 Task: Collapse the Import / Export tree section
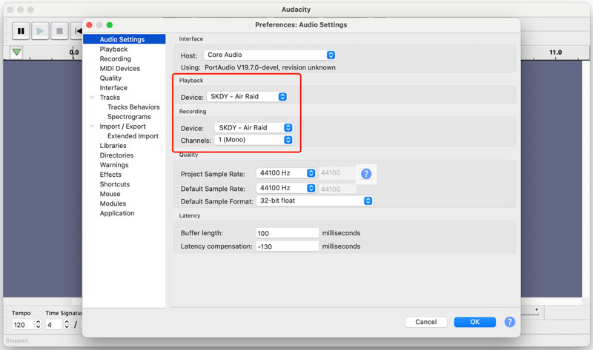click(91, 126)
